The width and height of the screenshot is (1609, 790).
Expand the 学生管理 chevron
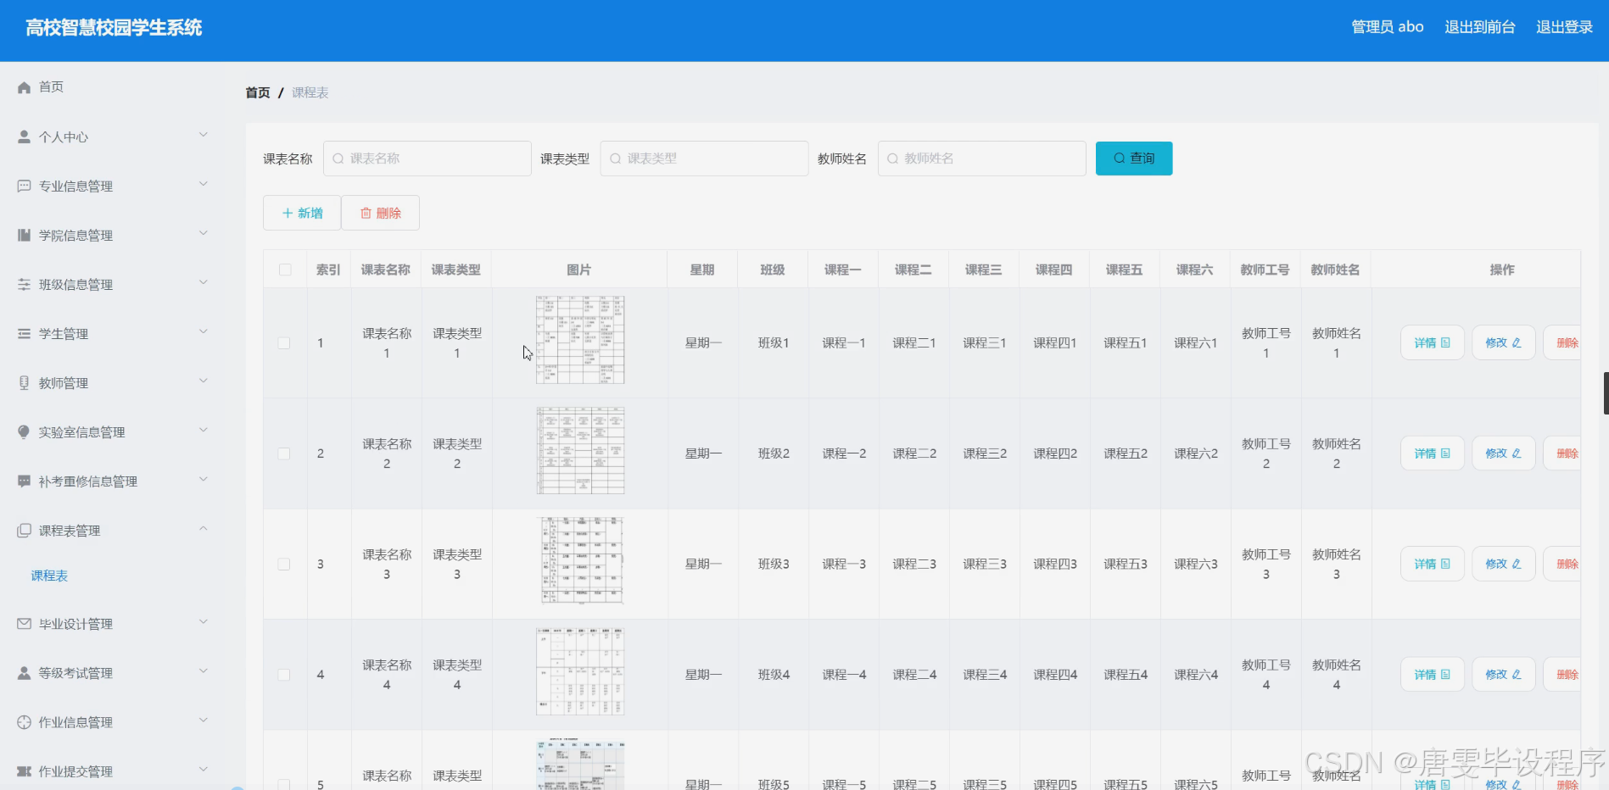(204, 331)
